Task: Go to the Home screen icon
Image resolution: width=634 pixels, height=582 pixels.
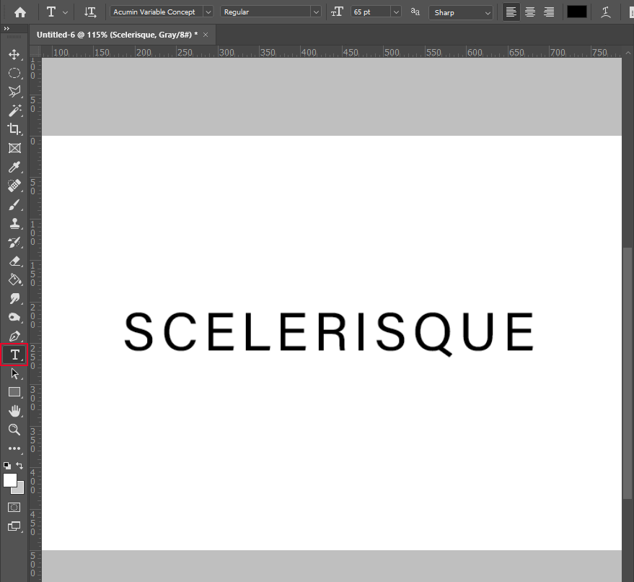Action: [19, 12]
